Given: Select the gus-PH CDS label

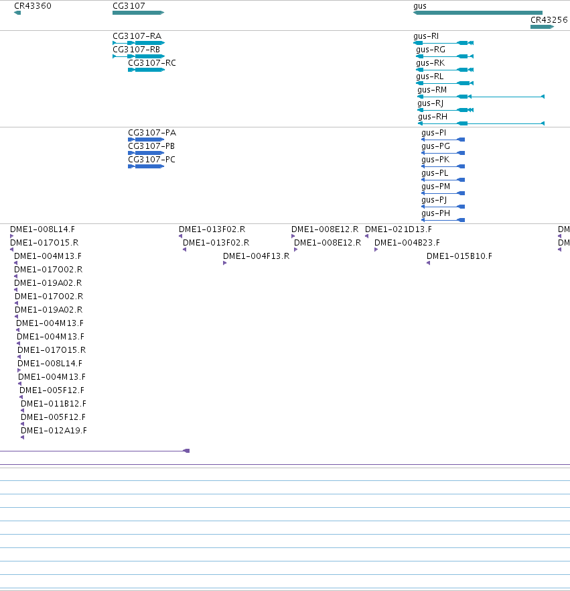Looking at the screenshot, I should [435, 213].
